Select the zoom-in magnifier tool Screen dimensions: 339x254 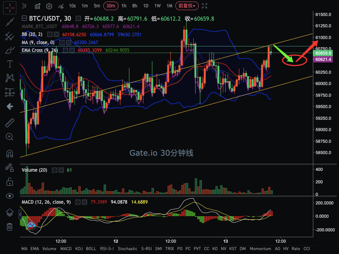pos(9,137)
